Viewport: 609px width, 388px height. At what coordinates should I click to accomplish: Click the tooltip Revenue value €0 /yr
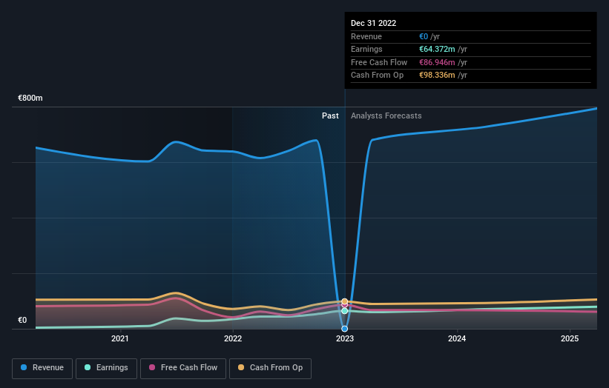point(429,36)
